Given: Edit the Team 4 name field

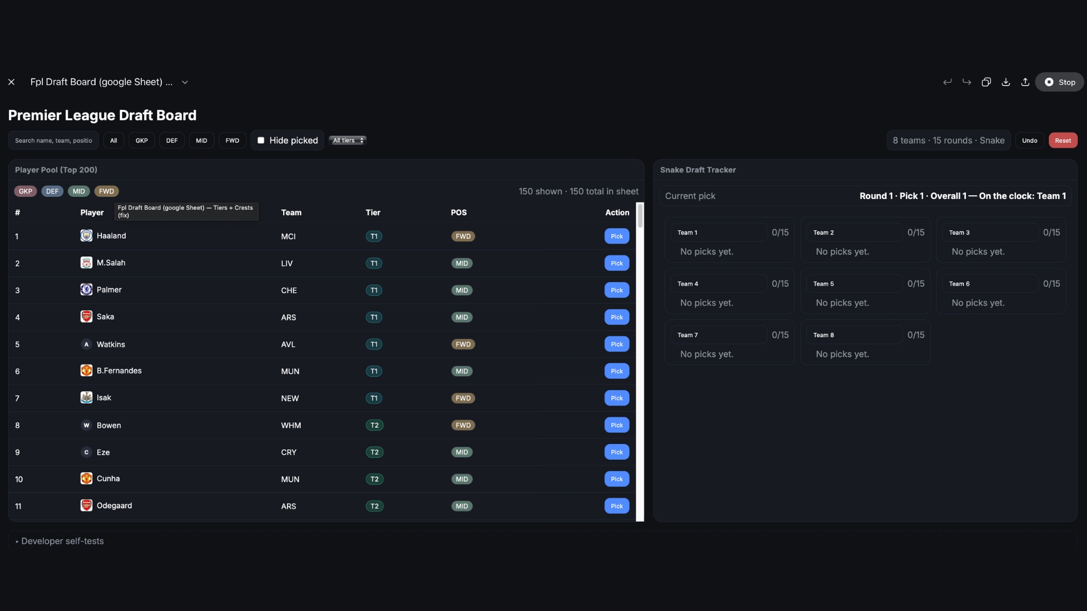Looking at the screenshot, I should (719, 284).
